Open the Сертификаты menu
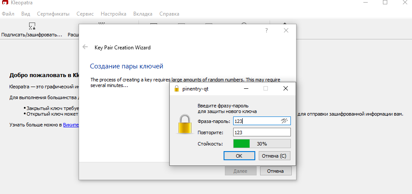The height and width of the screenshot is (194, 412). (x=53, y=14)
